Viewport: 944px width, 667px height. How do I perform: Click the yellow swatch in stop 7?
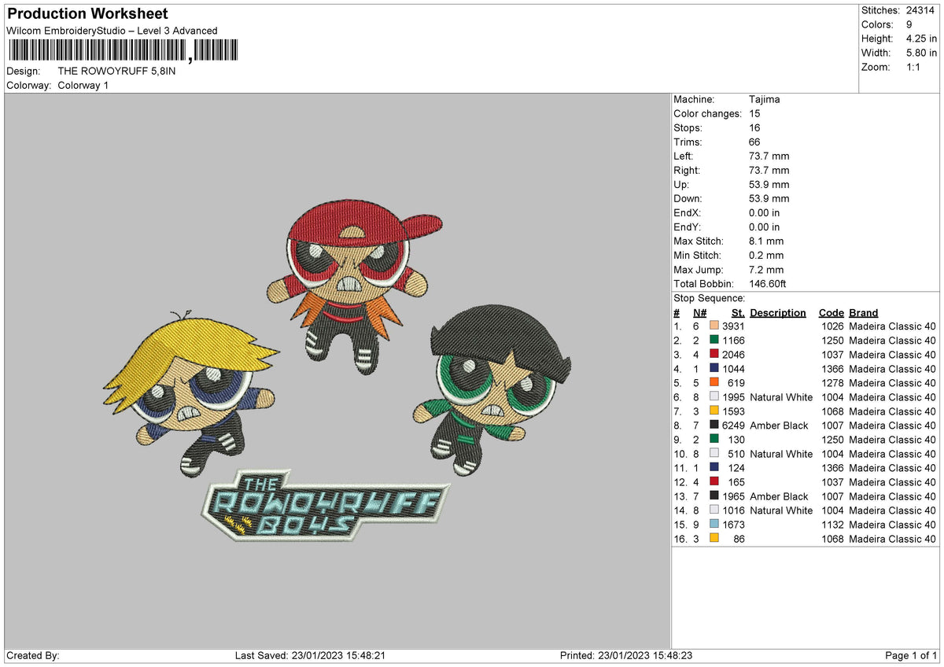(714, 411)
